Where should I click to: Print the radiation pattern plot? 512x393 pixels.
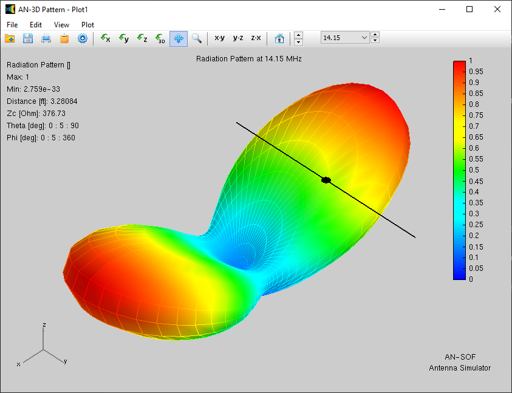tap(46, 38)
